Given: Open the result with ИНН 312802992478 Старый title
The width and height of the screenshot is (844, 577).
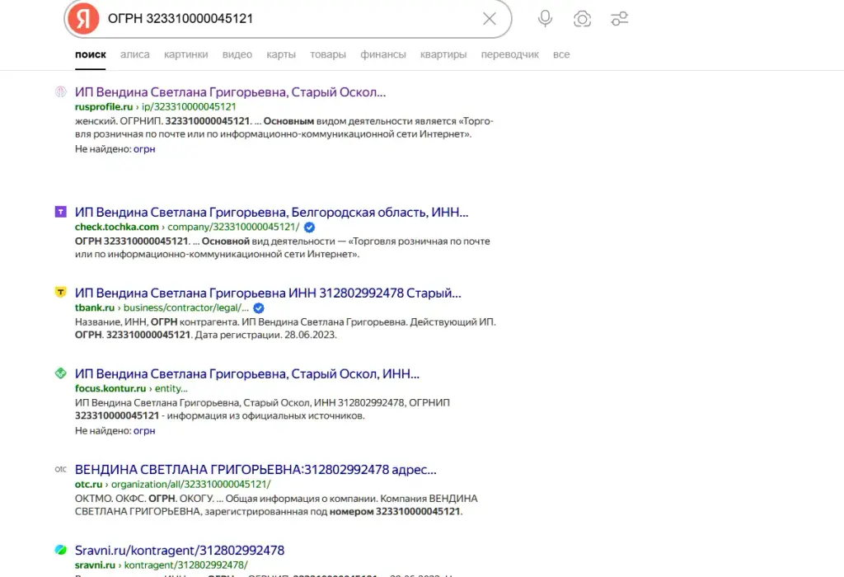Looking at the screenshot, I should [268, 293].
